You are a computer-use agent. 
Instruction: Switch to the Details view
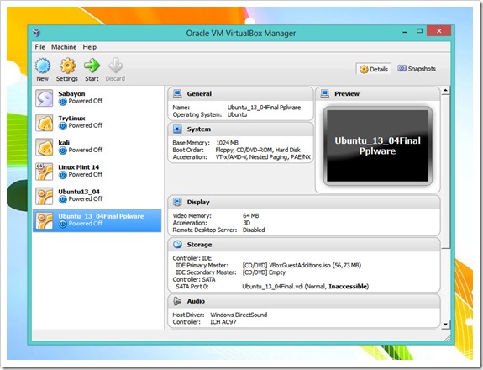click(373, 69)
